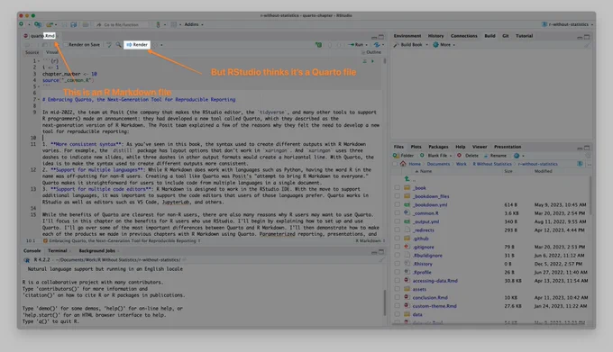The height and width of the screenshot is (352, 613).
Task: Click the Outline button
Action: [x=371, y=52]
